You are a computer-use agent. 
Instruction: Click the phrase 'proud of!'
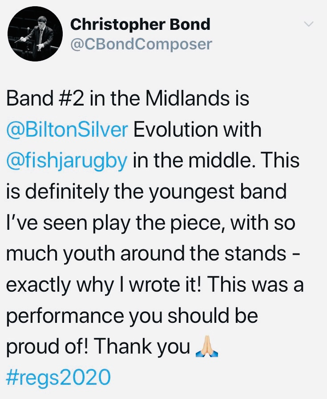(x=47, y=347)
